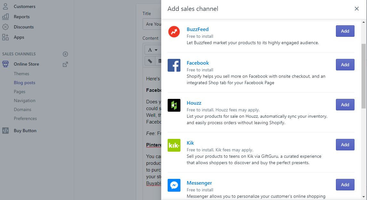Select Blog posts in the sidebar
This screenshot has height=200, width=367.
tap(24, 83)
